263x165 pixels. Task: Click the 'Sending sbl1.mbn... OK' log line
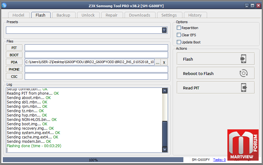[27, 102]
